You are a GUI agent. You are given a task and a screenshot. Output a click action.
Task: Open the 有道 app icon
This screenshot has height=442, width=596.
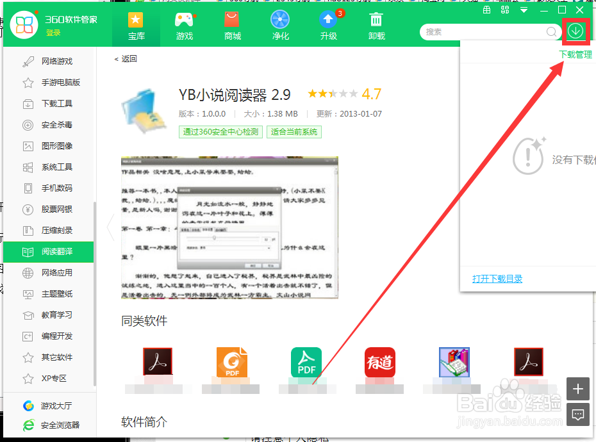[380, 362]
